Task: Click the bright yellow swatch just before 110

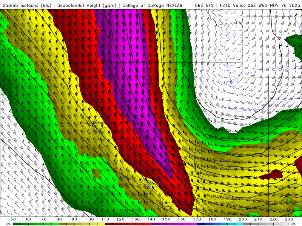Action: pos(101,224)
